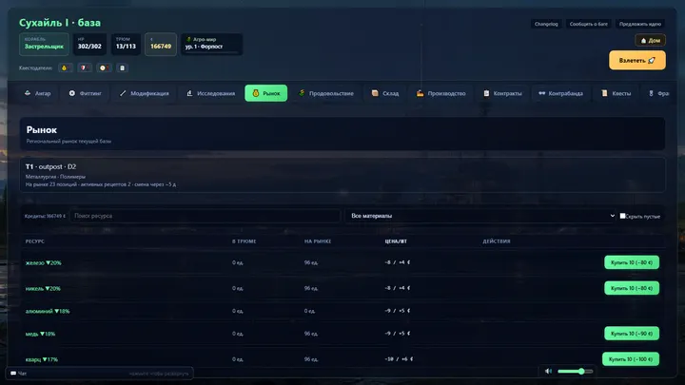The image size is (685, 385).
Task: Switch to the Модификация tab
Action: pos(145,93)
